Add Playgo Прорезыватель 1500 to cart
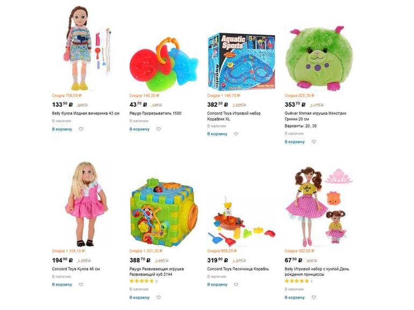 click(x=139, y=129)
